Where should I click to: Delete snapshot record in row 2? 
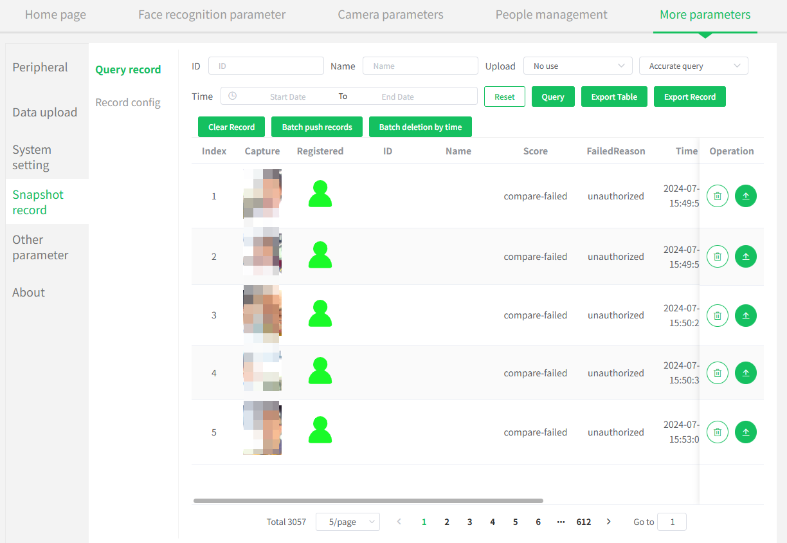click(718, 257)
